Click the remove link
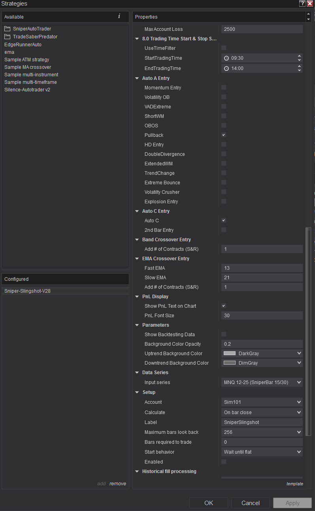315x511 pixels. coord(118,484)
